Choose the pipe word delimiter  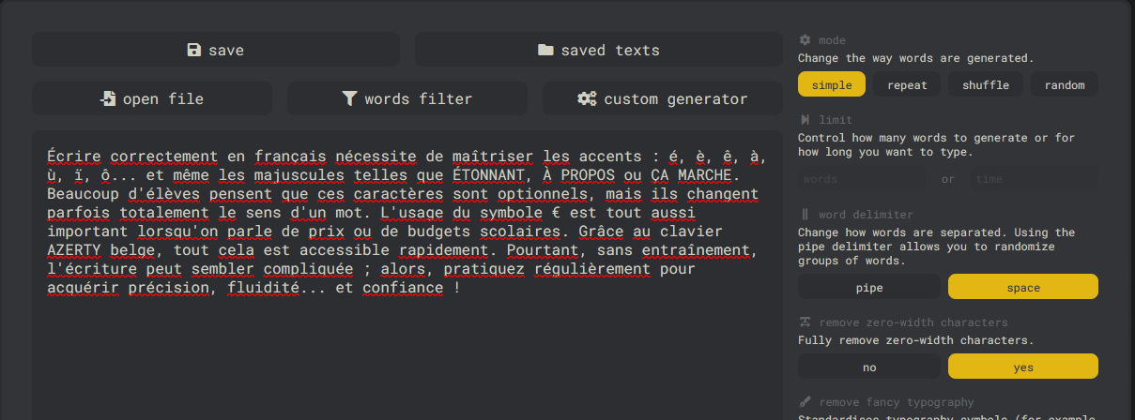[869, 287]
